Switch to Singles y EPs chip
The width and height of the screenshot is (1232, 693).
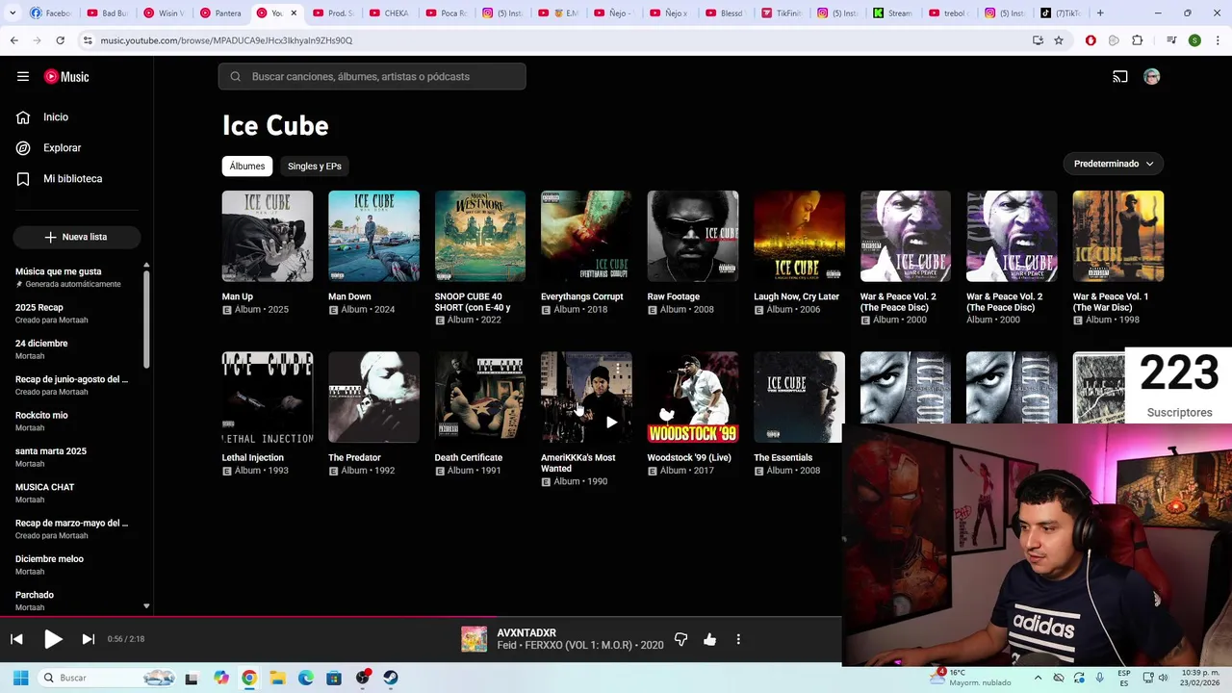point(315,167)
